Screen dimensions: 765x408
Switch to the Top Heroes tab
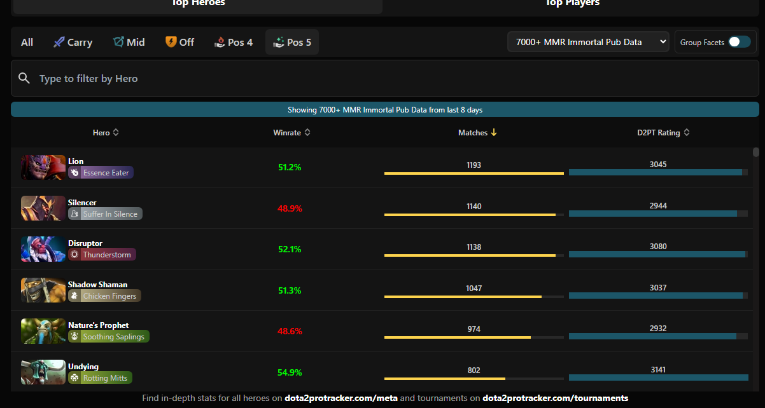(x=198, y=5)
